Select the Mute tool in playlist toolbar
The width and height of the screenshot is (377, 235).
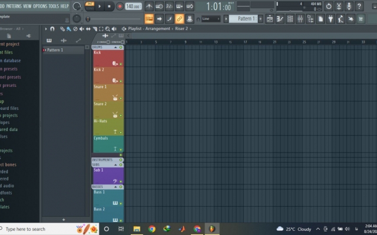point(82,29)
